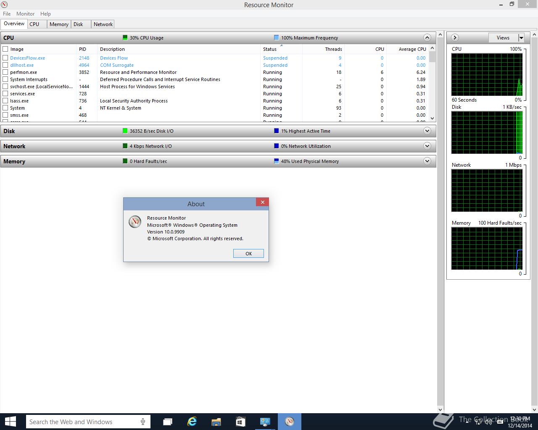Click the CPU usage graph
This screenshot has width=538, height=430.
(x=487, y=75)
